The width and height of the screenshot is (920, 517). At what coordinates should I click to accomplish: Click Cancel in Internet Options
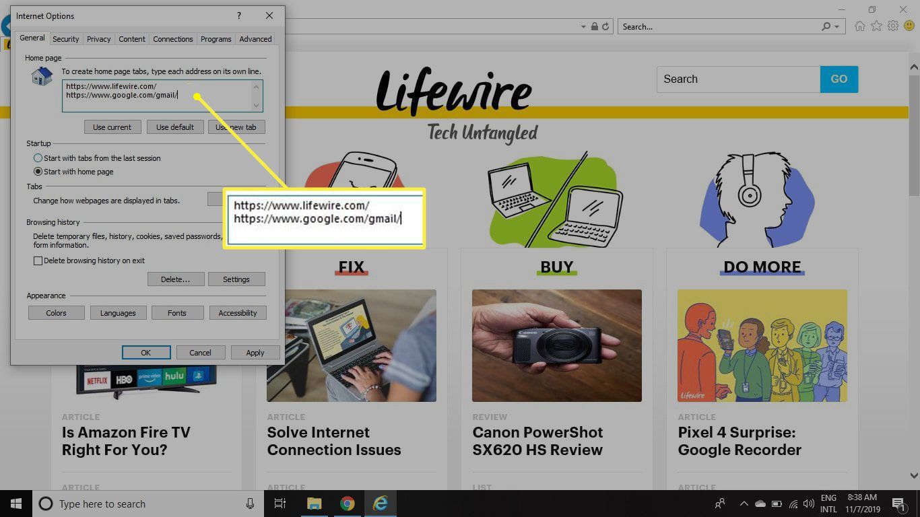click(x=201, y=353)
